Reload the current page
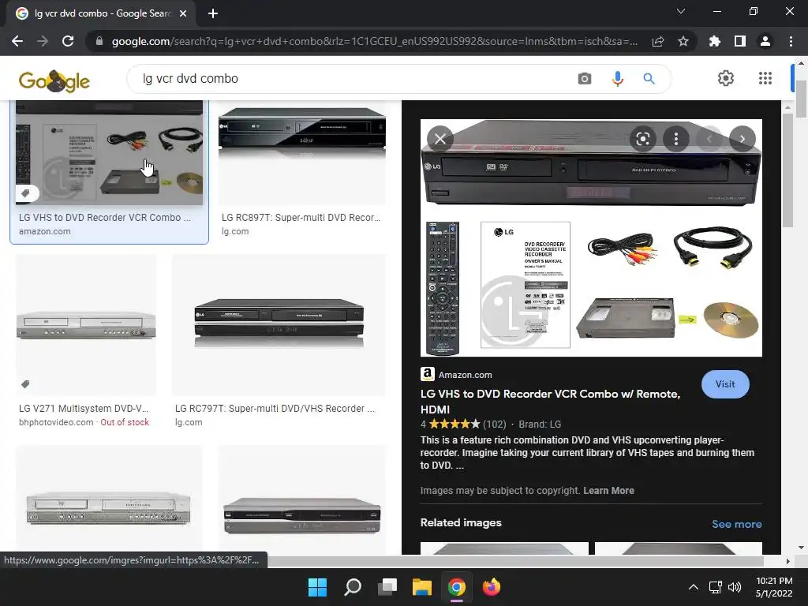This screenshot has height=606, width=808. (68, 41)
